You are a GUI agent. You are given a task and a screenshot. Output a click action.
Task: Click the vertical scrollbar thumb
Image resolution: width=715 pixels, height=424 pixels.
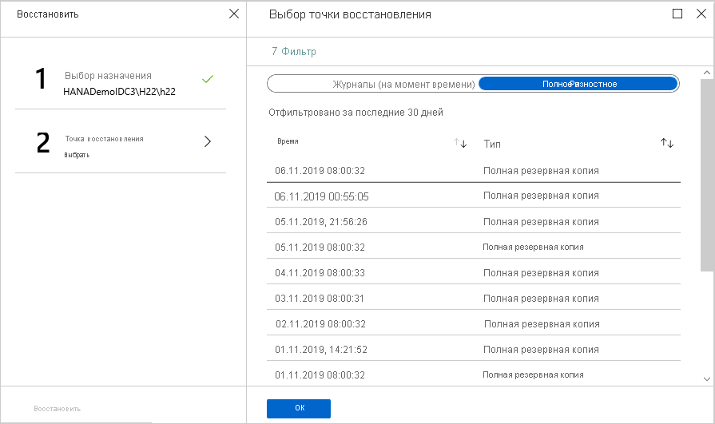(707, 175)
